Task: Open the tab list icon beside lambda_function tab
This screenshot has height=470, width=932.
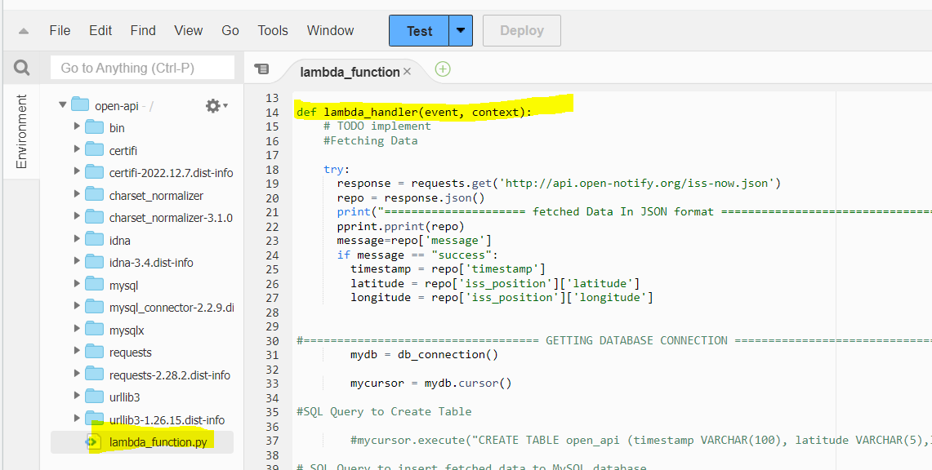Action: [x=261, y=69]
